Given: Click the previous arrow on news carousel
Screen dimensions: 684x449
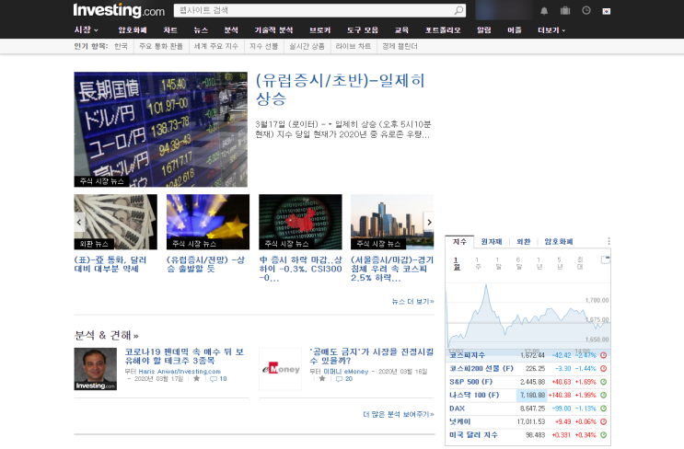Looking at the screenshot, I should point(79,223).
